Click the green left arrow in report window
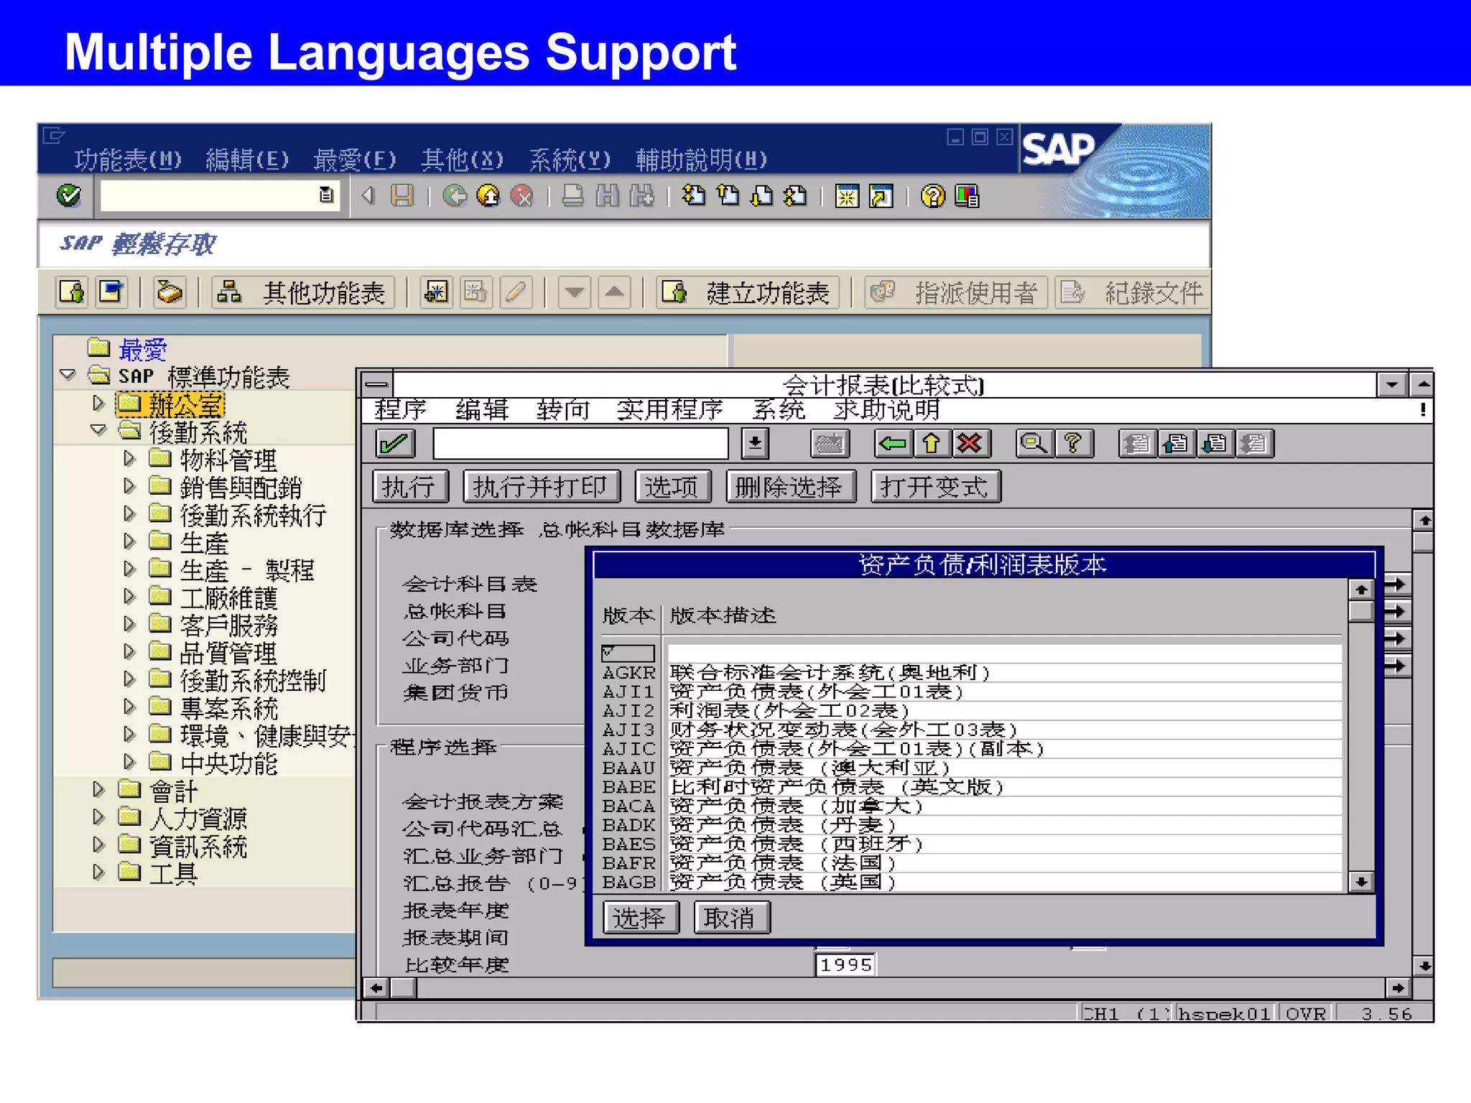Viewport: 1471px width, 1103px height. click(x=894, y=443)
